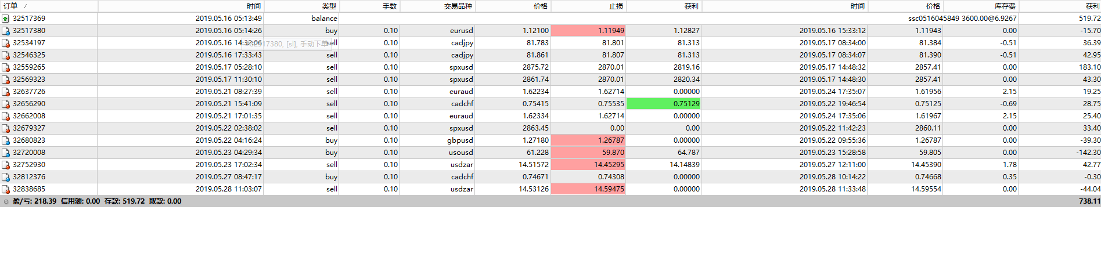Select the green highlighted take-profit cell 0.75129
The width and height of the screenshot is (1101, 264).
tap(664, 104)
